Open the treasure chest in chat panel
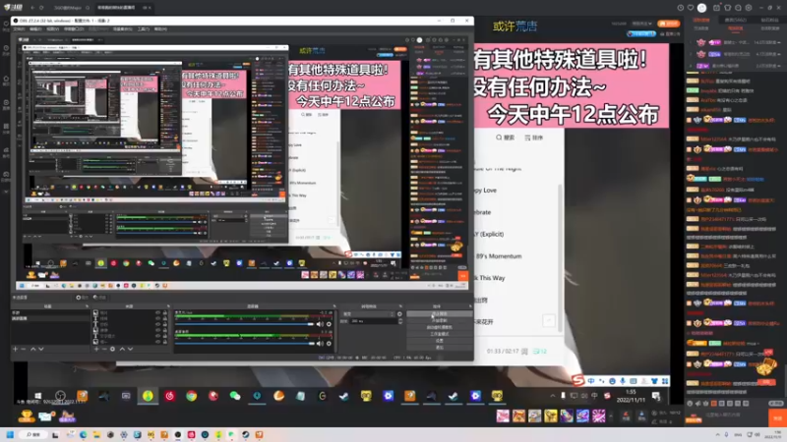This screenshot has width=787, height=442. [766, 367]
